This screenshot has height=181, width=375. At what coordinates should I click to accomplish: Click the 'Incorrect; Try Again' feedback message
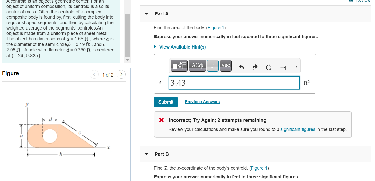click(217, 120)
